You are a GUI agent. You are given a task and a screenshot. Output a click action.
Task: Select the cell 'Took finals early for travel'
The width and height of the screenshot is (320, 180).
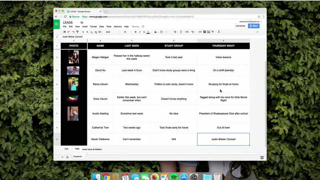(174, 128)
